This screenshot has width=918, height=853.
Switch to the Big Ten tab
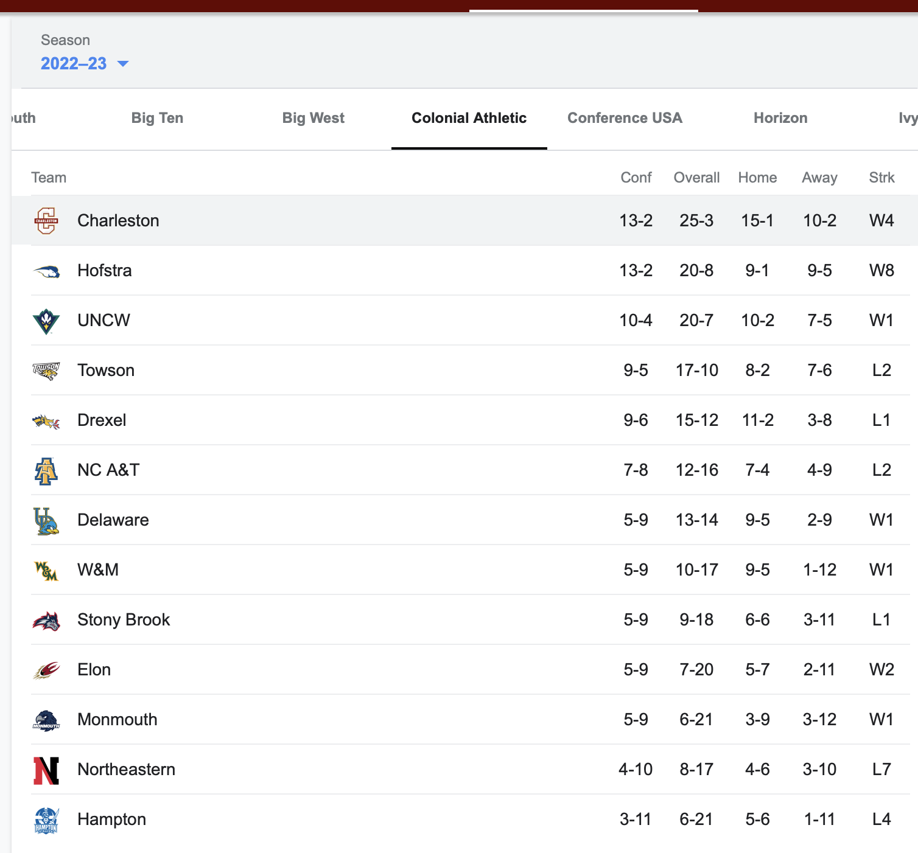157,118
